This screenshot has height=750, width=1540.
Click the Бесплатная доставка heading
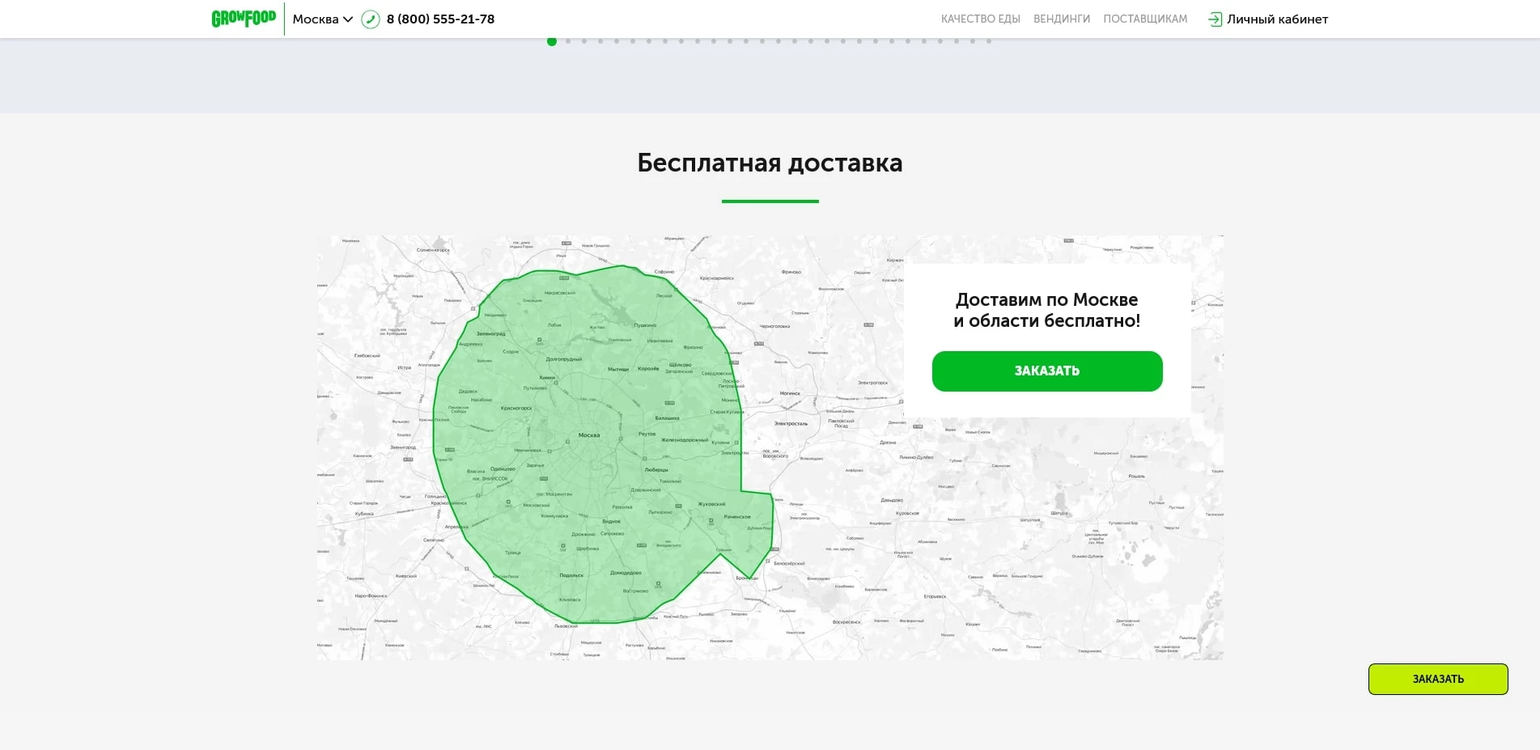[770, 163]
